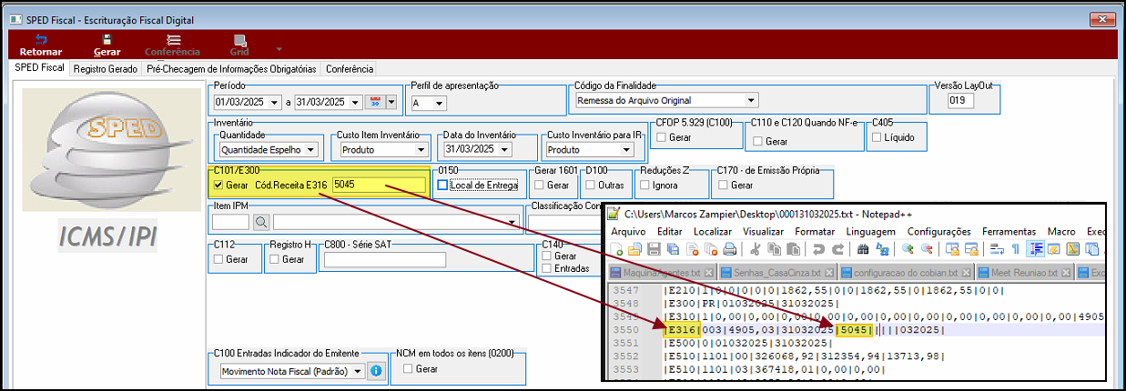Open the Período start date 01/03/2025 dropdown

tap(277, 102)
